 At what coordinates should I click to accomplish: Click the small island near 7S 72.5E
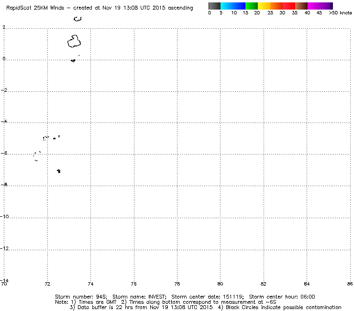point(59,171)
